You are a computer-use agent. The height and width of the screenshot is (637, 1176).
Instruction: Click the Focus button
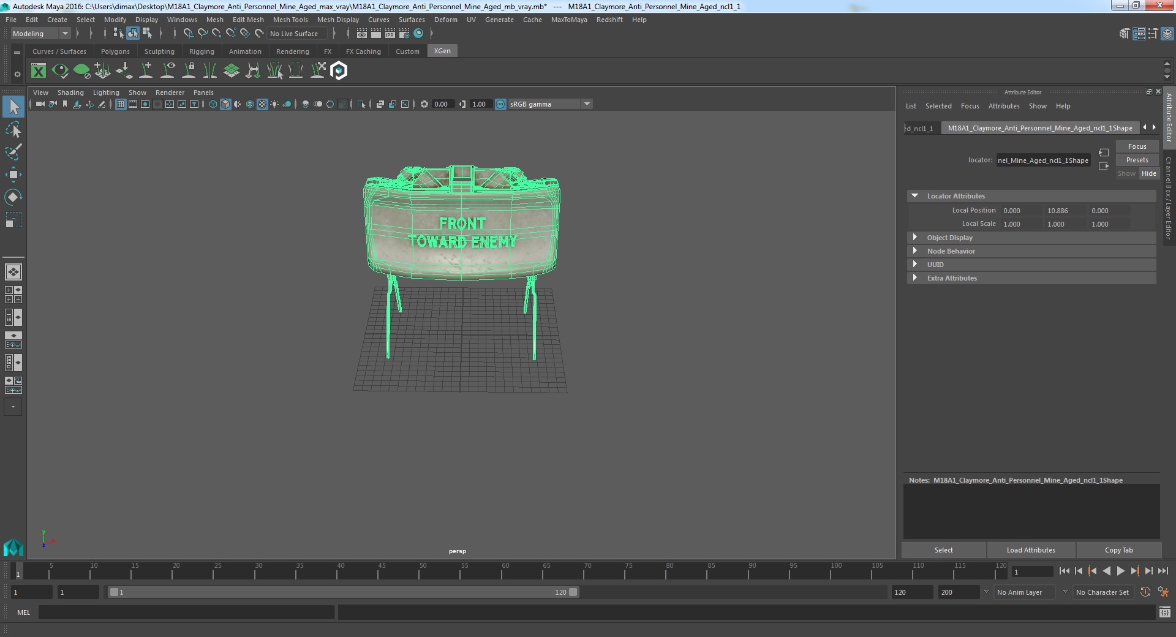click(1137, 146)
